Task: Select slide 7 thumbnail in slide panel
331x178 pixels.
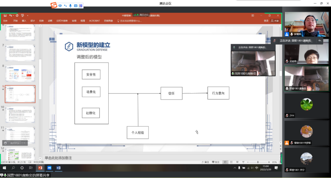Action: point(20,53)
